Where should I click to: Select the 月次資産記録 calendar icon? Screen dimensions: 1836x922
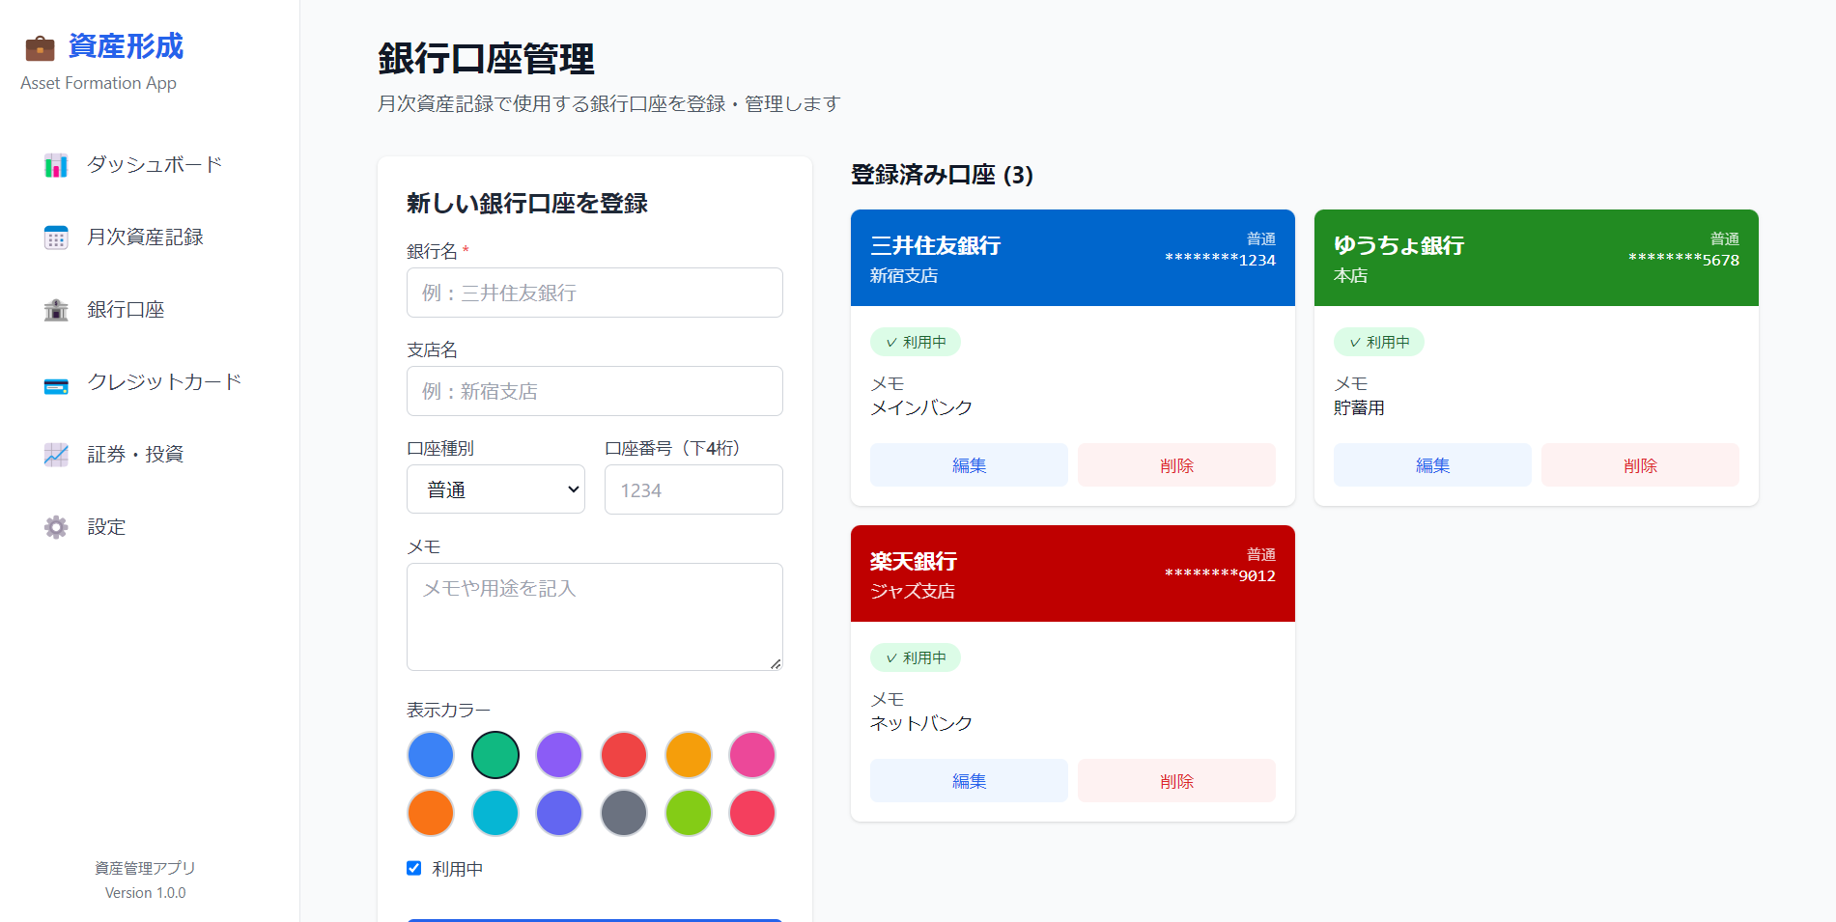coord(55,237)
